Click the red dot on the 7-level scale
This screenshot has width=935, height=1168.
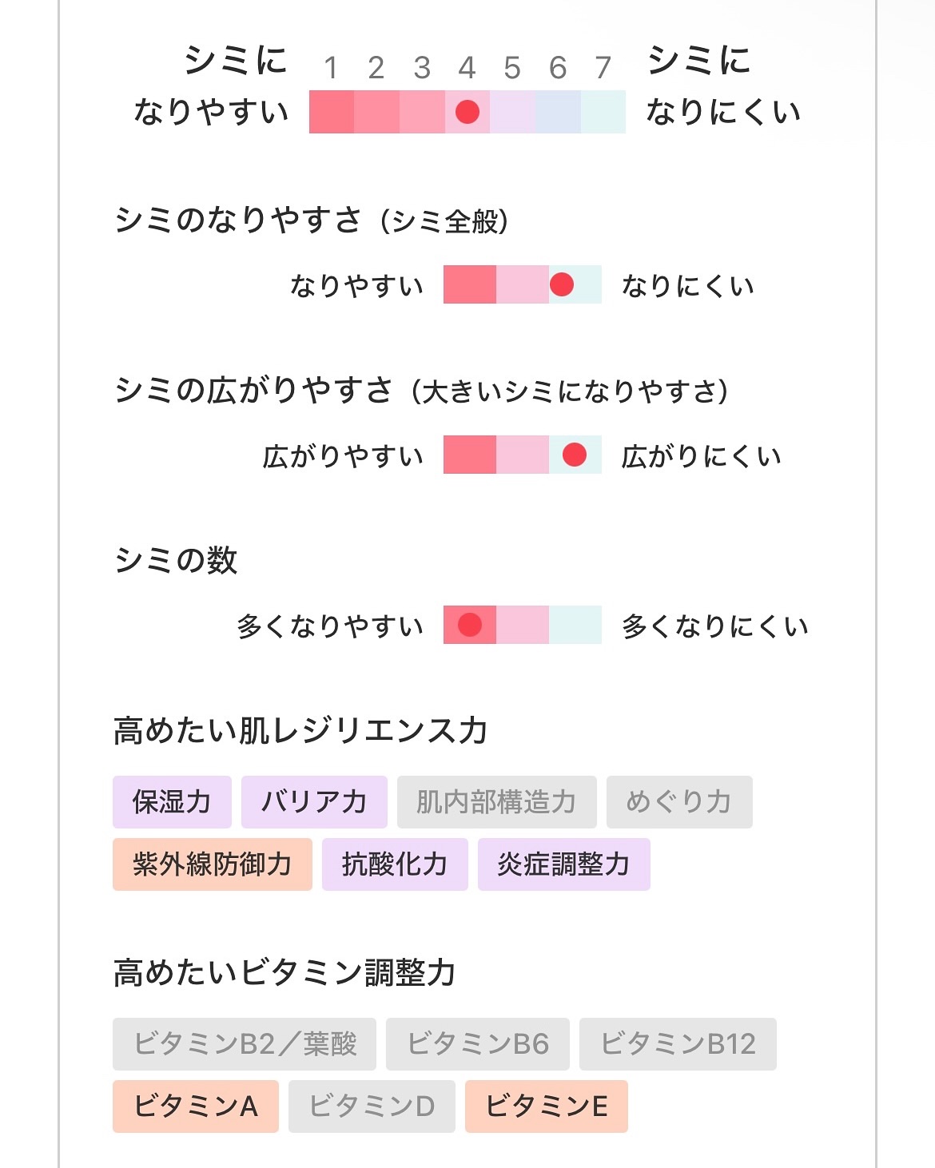[467, 112]
